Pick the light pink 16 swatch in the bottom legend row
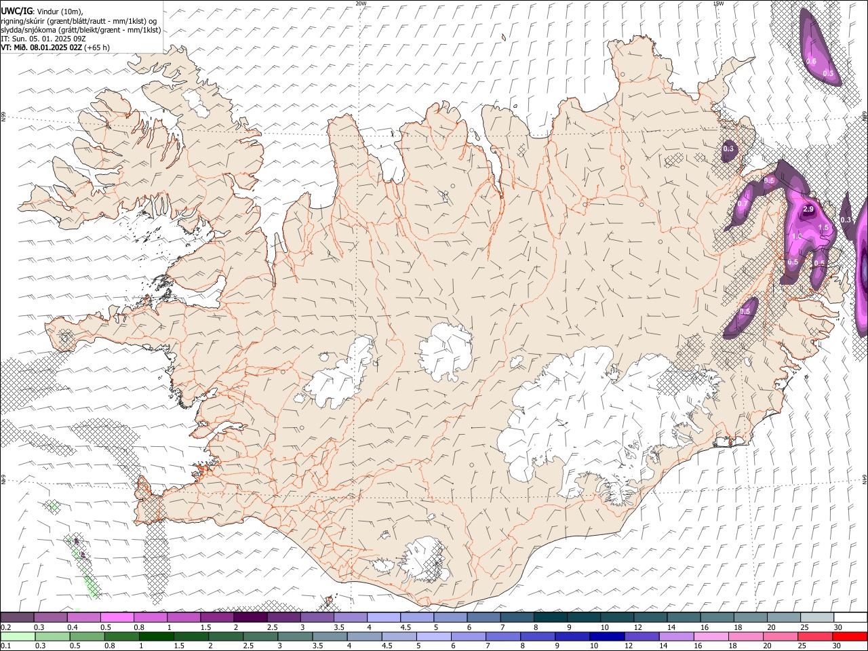 coord(710,636)
